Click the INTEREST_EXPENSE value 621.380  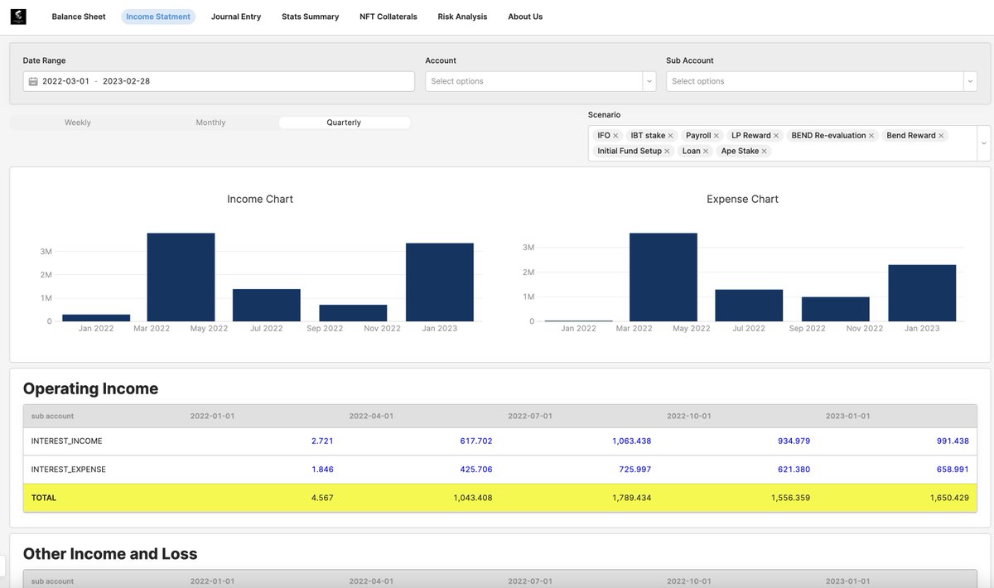794,470
